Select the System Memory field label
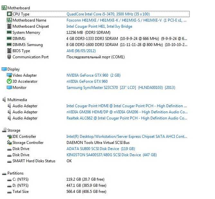The width and height of the screenshot is (215, 199). (26, 33)
